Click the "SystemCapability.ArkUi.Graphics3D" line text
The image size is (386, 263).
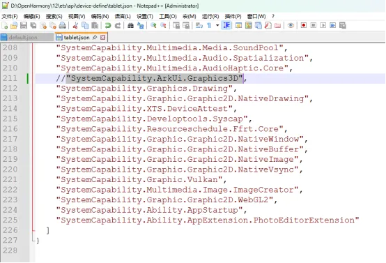155,78
